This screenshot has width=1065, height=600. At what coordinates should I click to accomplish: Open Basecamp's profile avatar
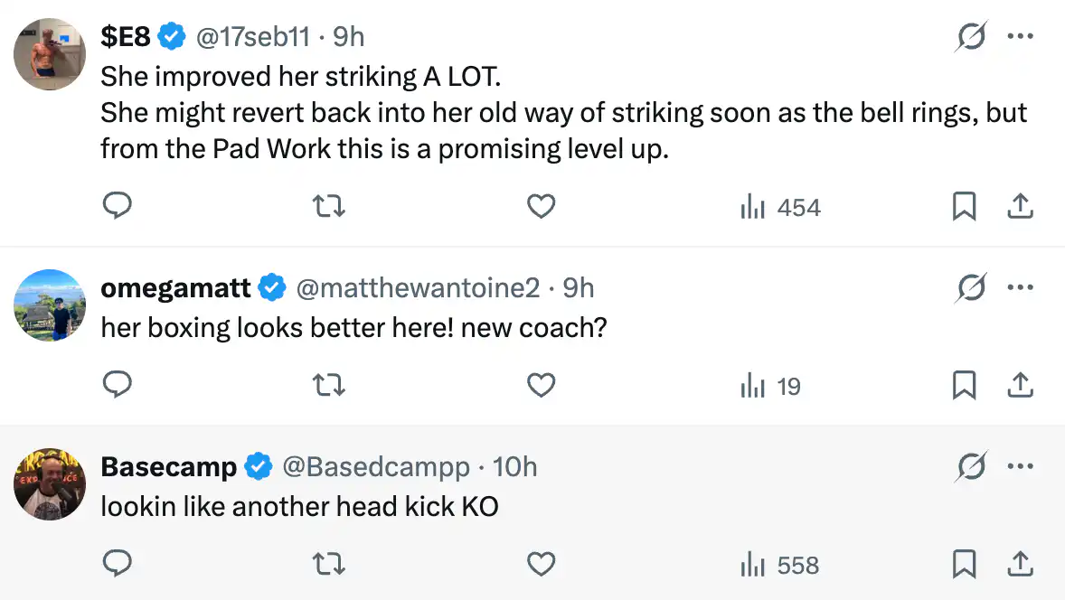coord(50,483)
